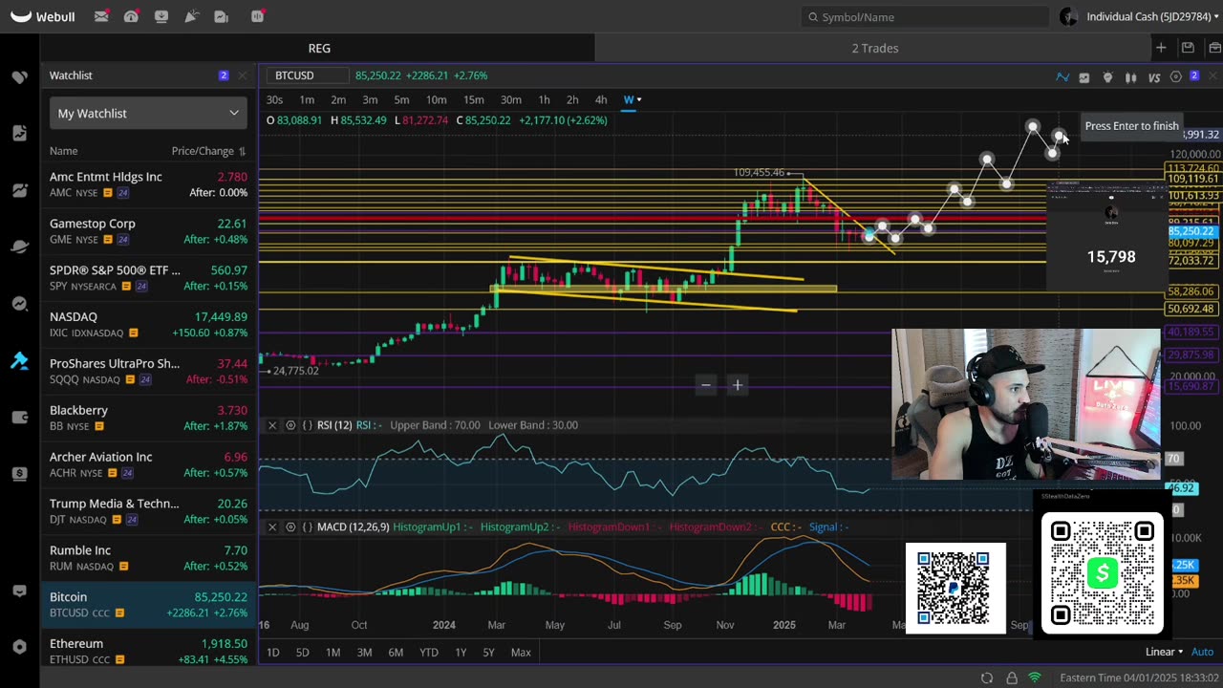This screenshot has height=688, width=1223.
Task: Click the watchlist widget group badge 2
Action: tap(224, 75)
